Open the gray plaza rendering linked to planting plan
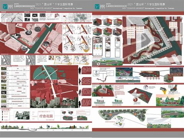Viewport: 184px width, 138px height. point(172,113)
